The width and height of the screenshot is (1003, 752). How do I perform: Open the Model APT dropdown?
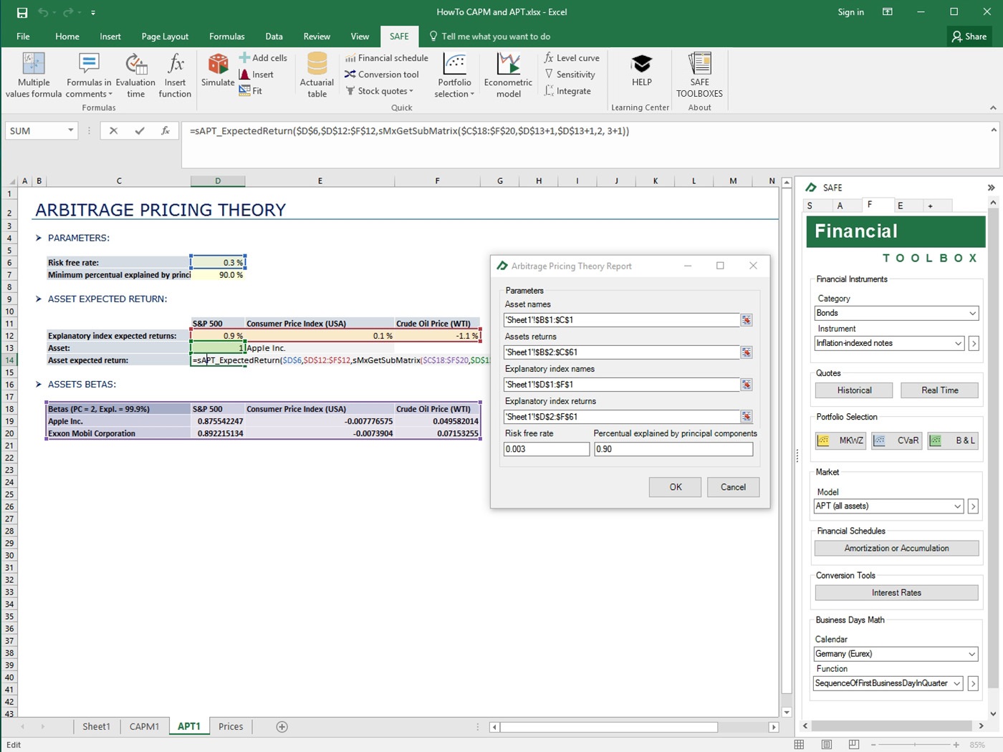pyautogui.click(x=957, y=506)
